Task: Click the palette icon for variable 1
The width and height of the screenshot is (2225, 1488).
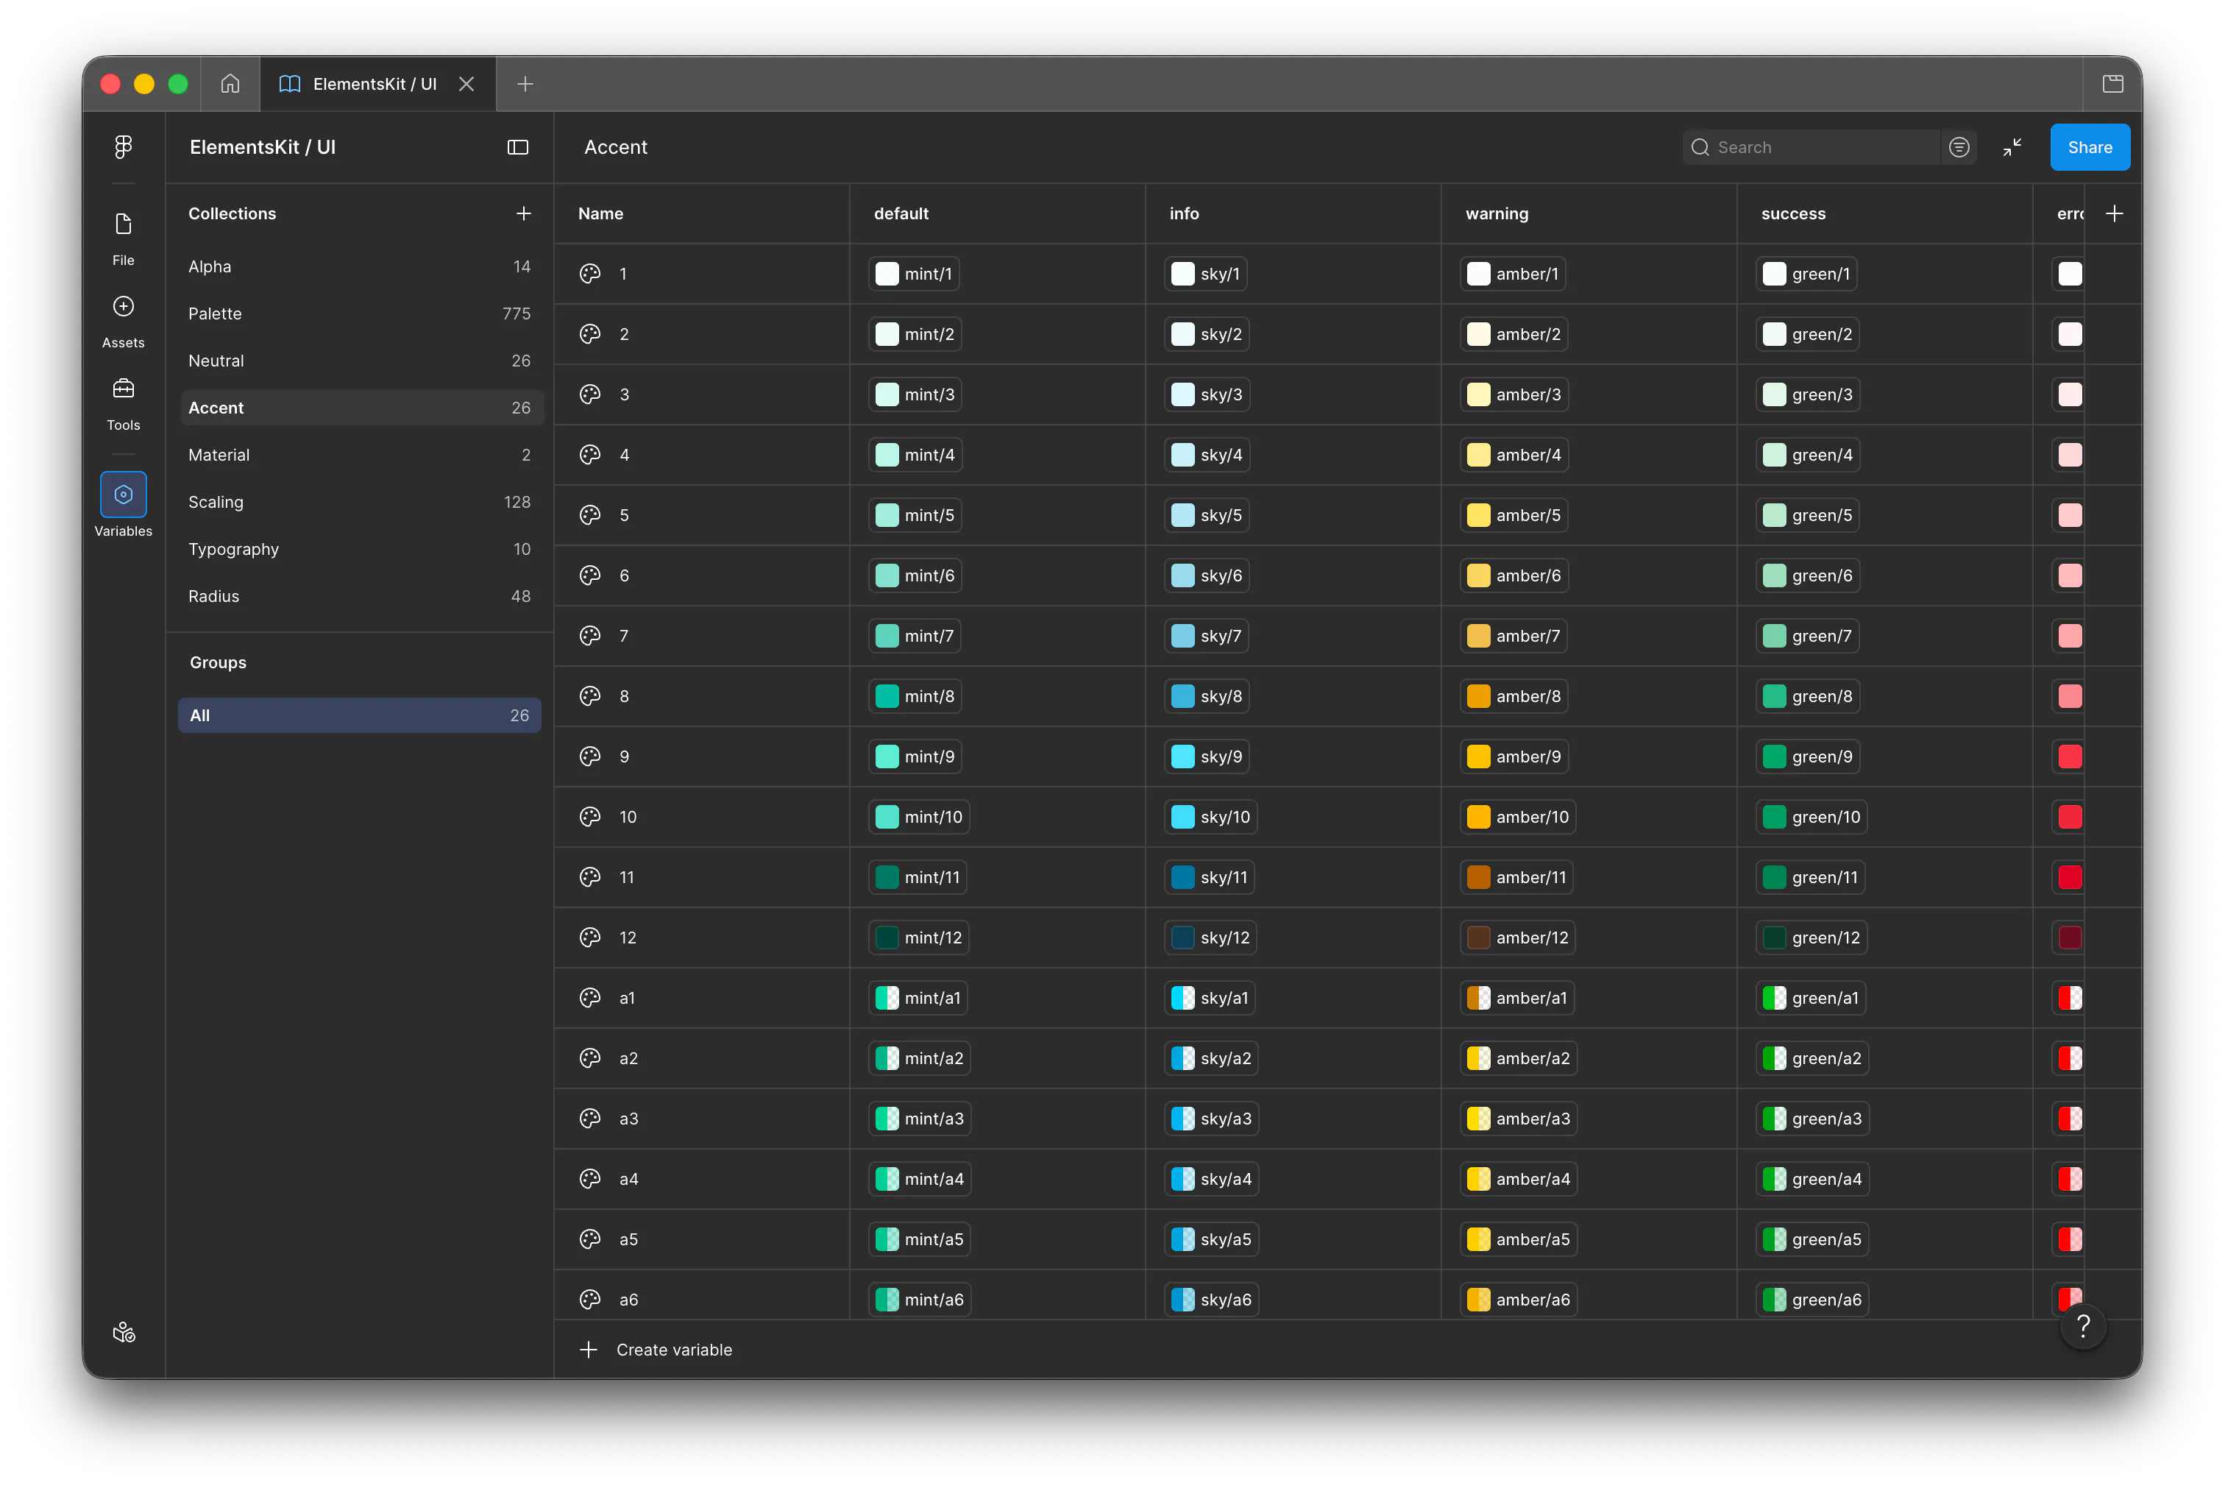Action: (590, 273)
